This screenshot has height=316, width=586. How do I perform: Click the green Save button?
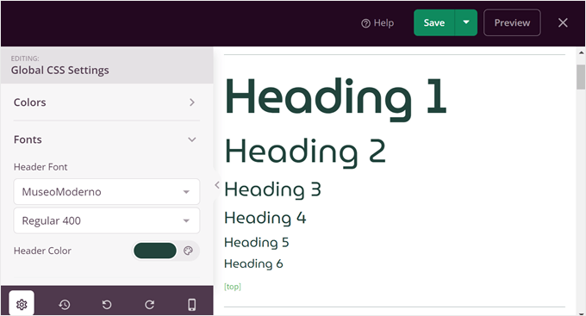pos(434,22)
